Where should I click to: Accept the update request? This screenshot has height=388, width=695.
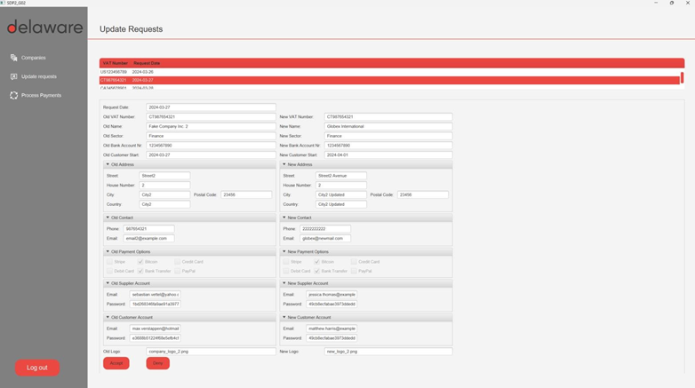coord(116,363)
